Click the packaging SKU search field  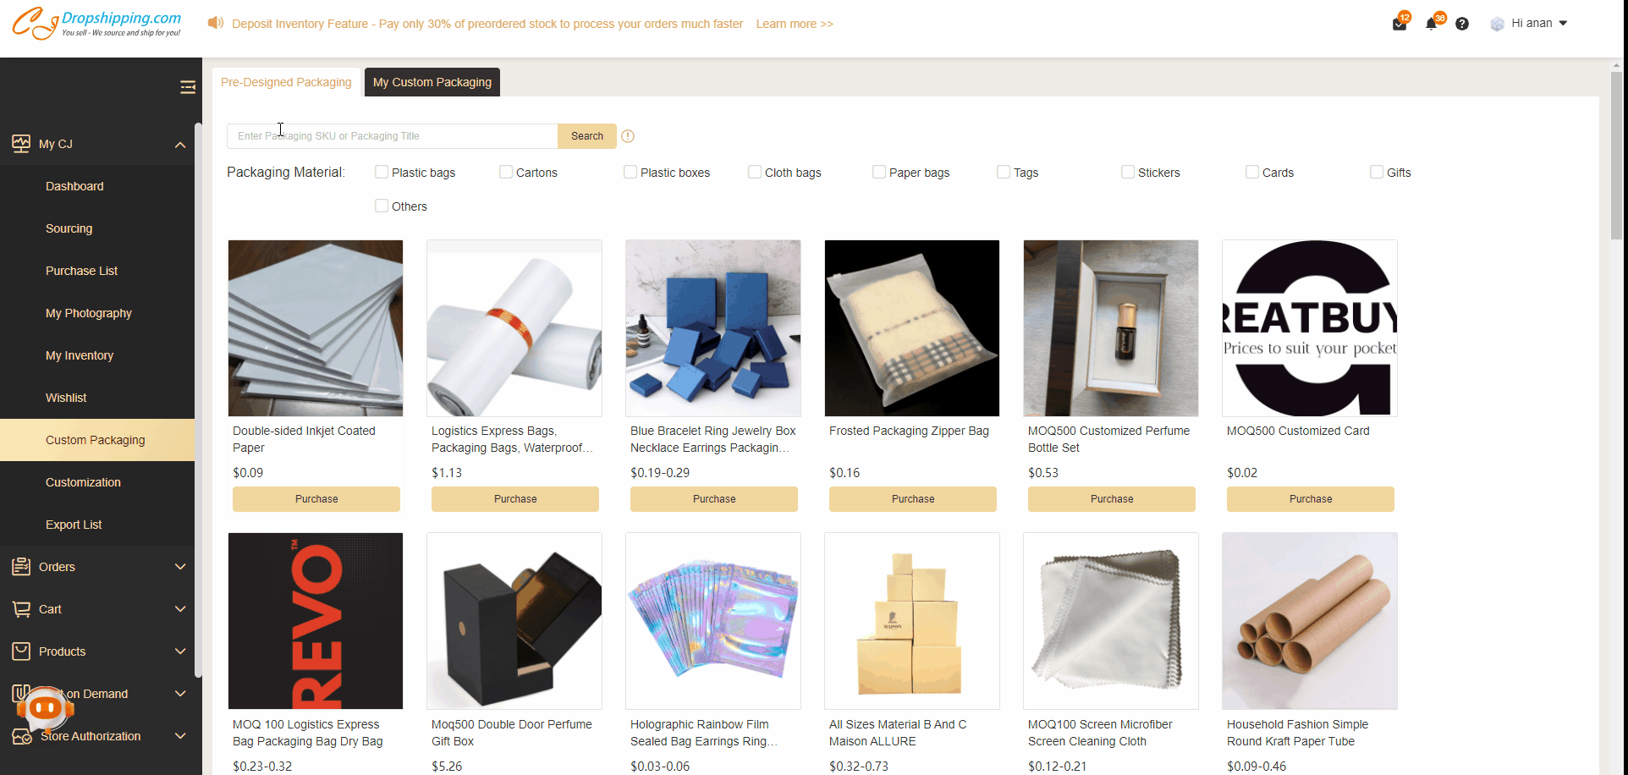pos(392,136)
